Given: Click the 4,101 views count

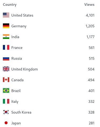Looking at the screenshot, I should [90, 16].
